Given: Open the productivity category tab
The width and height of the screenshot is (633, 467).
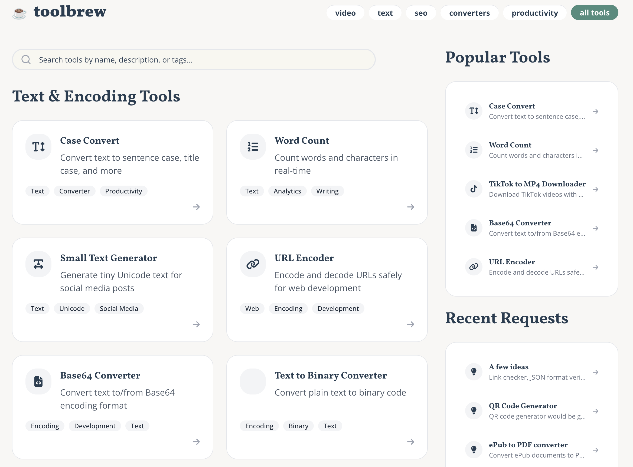Looking at the screenshot, I should 534,13.
